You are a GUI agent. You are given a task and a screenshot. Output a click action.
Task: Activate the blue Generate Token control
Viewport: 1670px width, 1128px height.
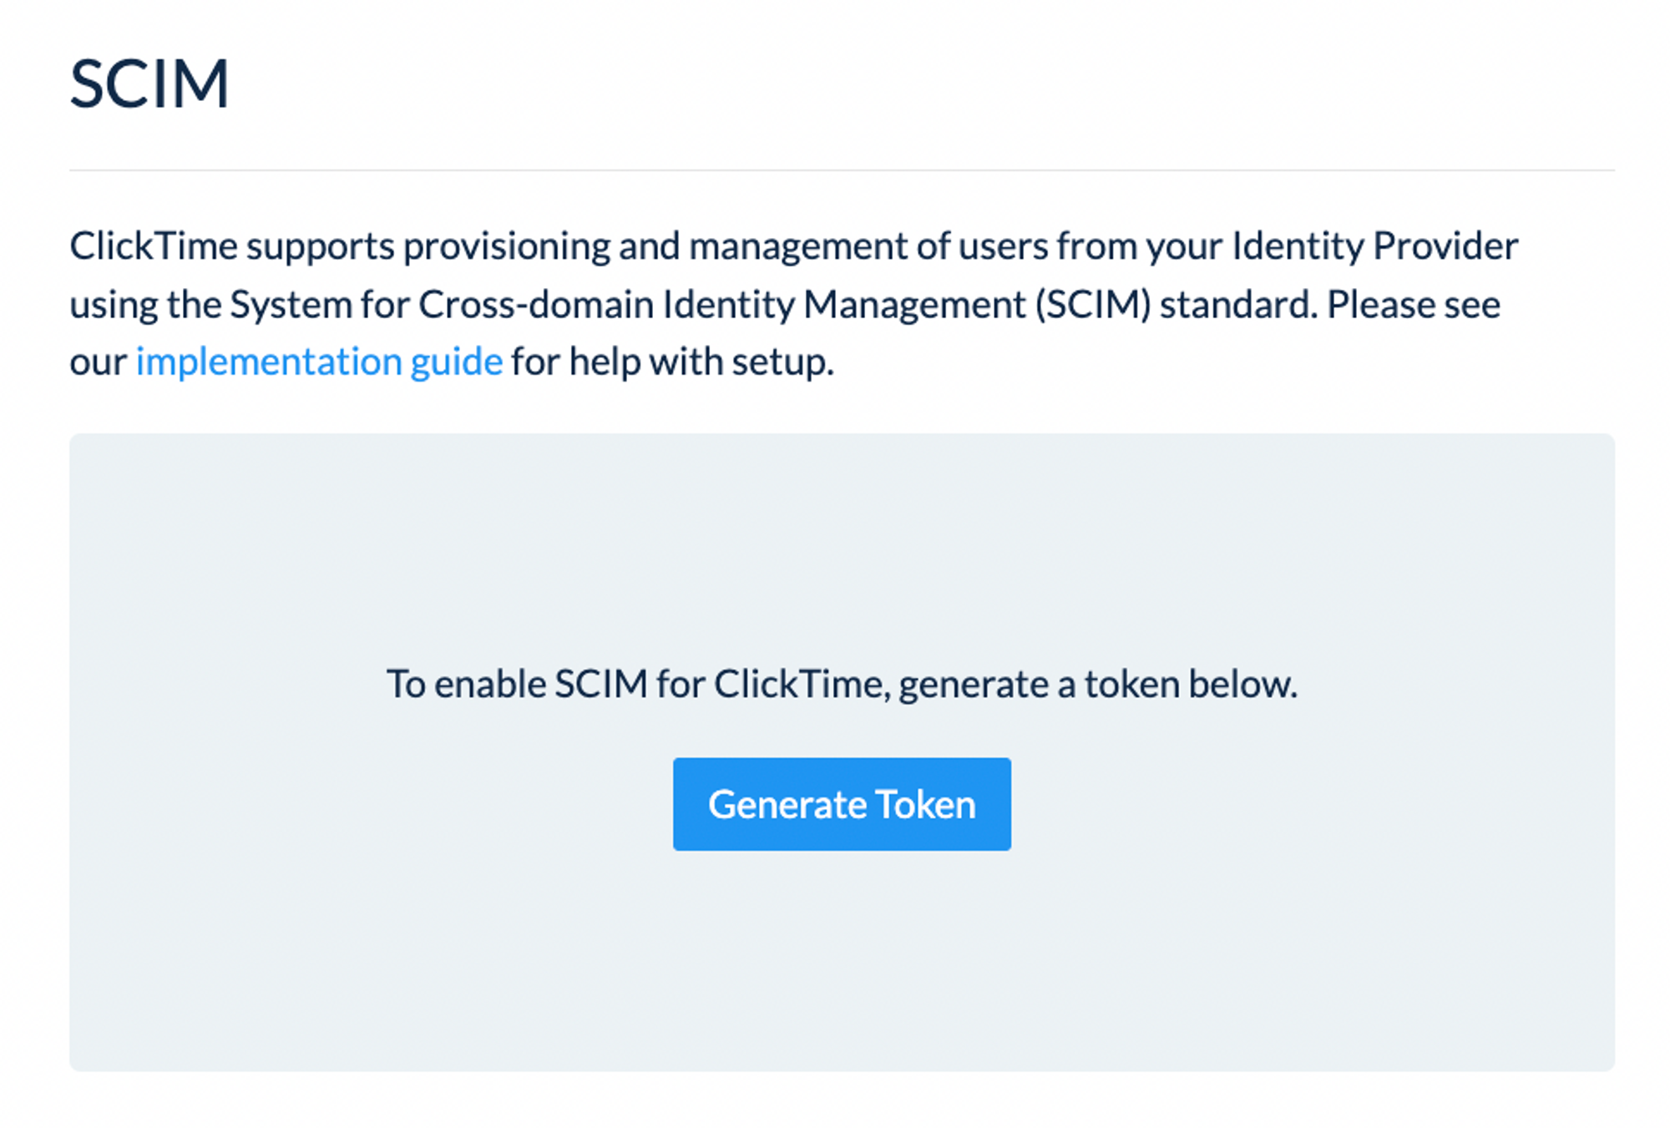pyautogui.click(x=840, y=804)
